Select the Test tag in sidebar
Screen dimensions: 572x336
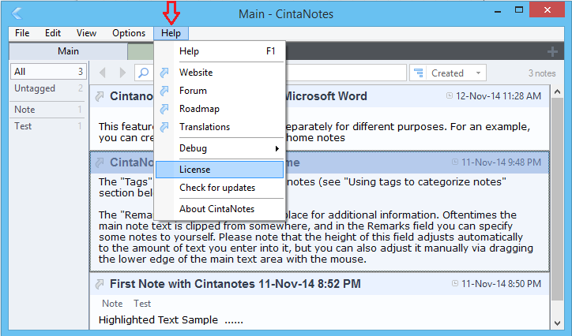pos(48,126)
